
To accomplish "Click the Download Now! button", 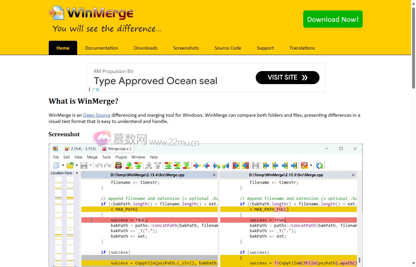I will point(333,19).
